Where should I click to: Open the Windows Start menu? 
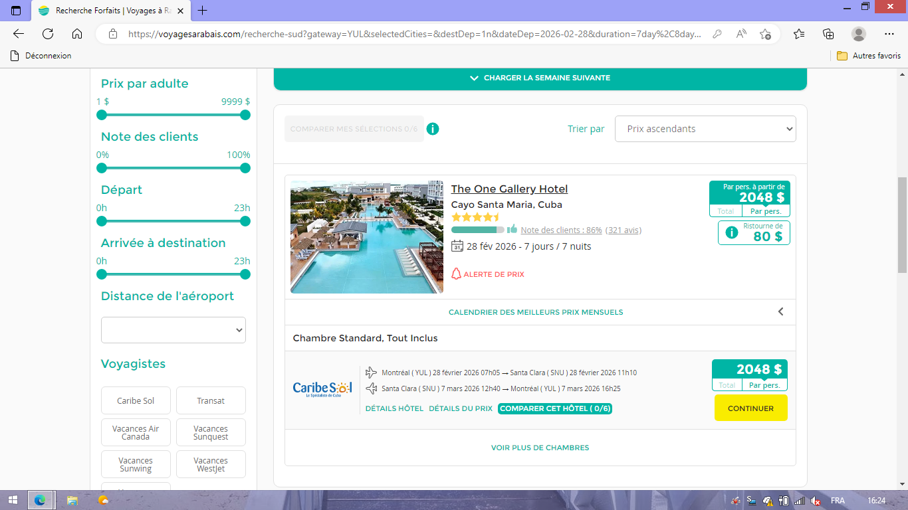(x=13, y=500)
